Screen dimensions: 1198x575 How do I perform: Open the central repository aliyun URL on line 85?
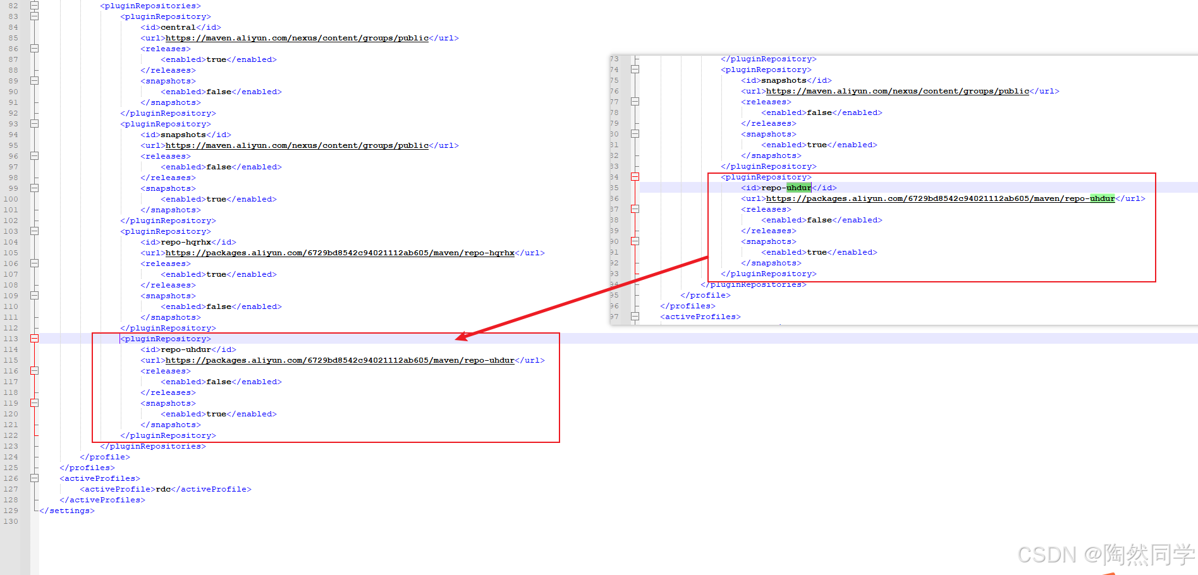297,38
